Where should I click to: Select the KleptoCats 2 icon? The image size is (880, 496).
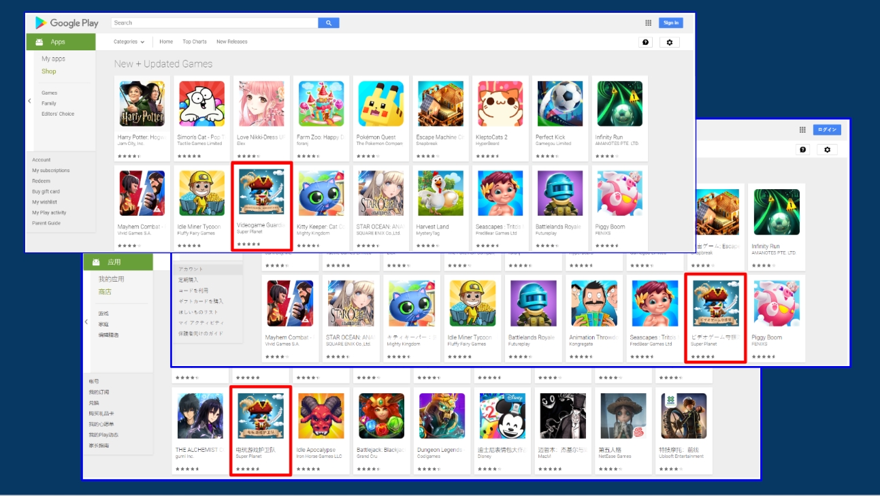coord(500,104)
